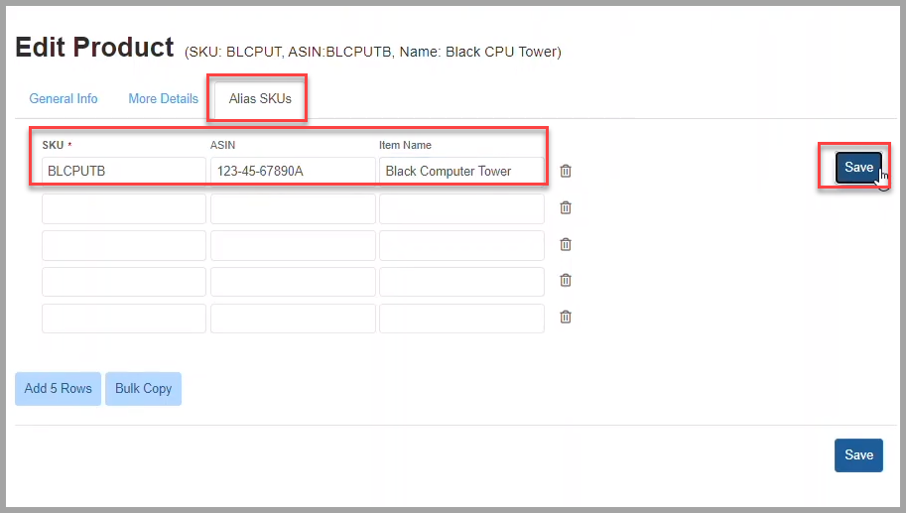This screenshot has width=906, height=513.
Task: Click empty Item Name field in fourth row
Action: click(x=461, y=282)
